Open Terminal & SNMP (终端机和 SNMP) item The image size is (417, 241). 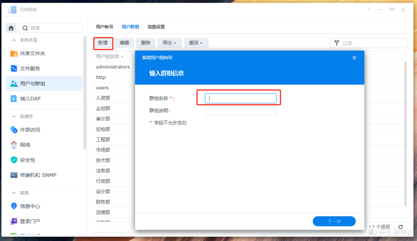click(x=44, y=175)
